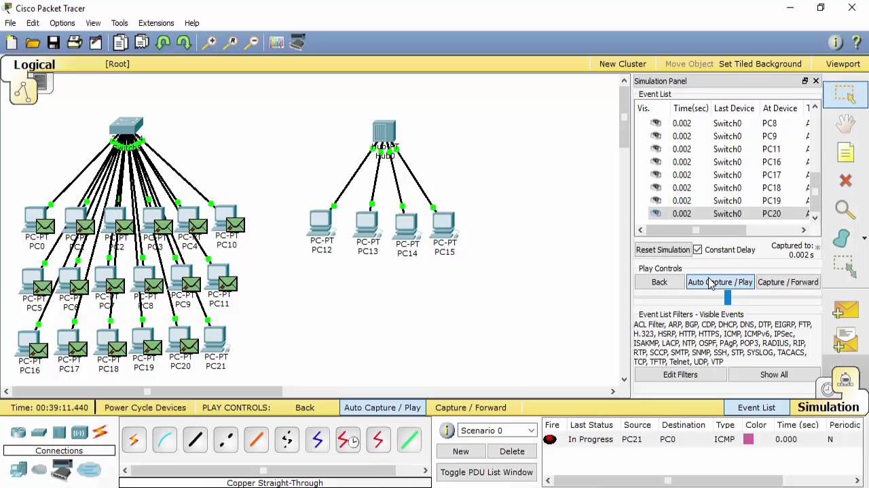Screen dimensions: 869x488
Task: Click the Event List scroll-down arrow
Action: (815, 217)
